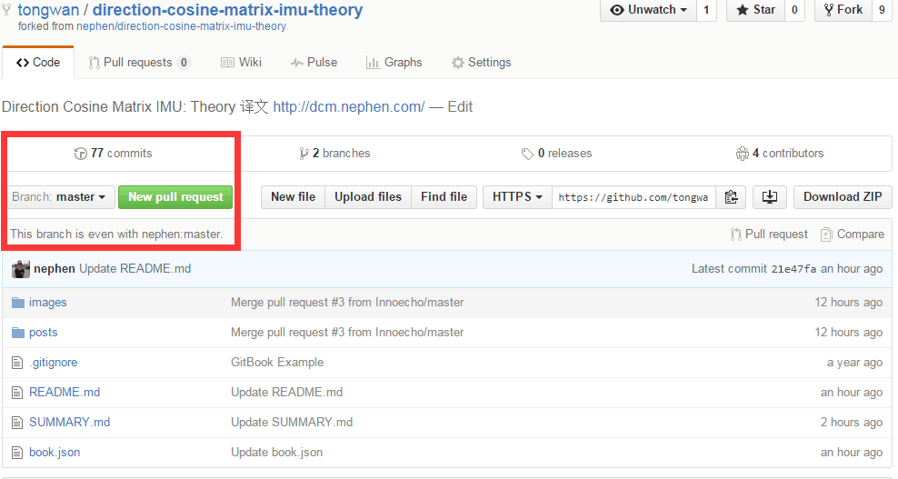898x479 pixels.
Task: Open the nephen author link
Action: tap(55, 269)
